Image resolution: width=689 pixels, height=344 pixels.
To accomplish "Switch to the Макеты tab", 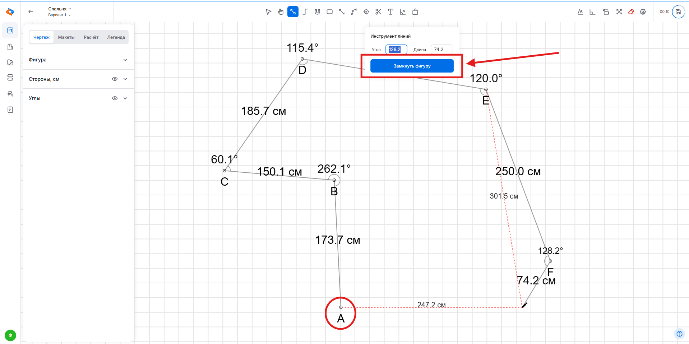I will [66, 37].
